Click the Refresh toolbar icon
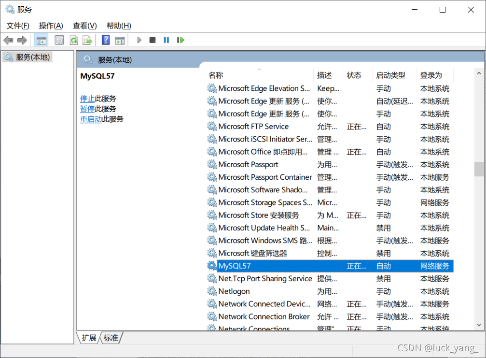This screenshot has height=358, width=486. point(74,40)
